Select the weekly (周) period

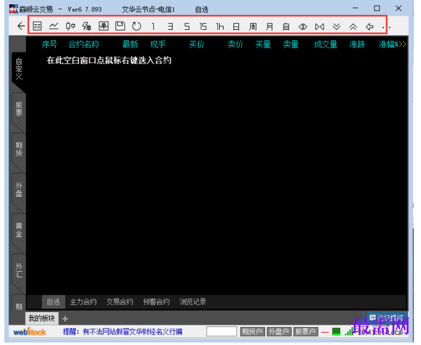(x=253, y=26)
